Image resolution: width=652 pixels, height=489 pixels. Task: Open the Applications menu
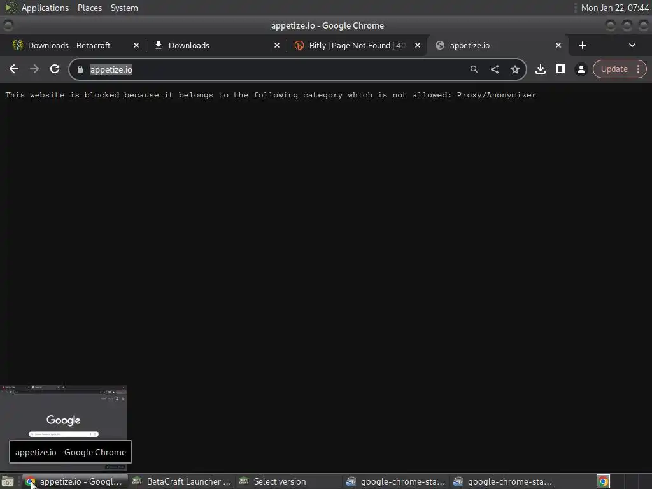click(x=45, y=8)
